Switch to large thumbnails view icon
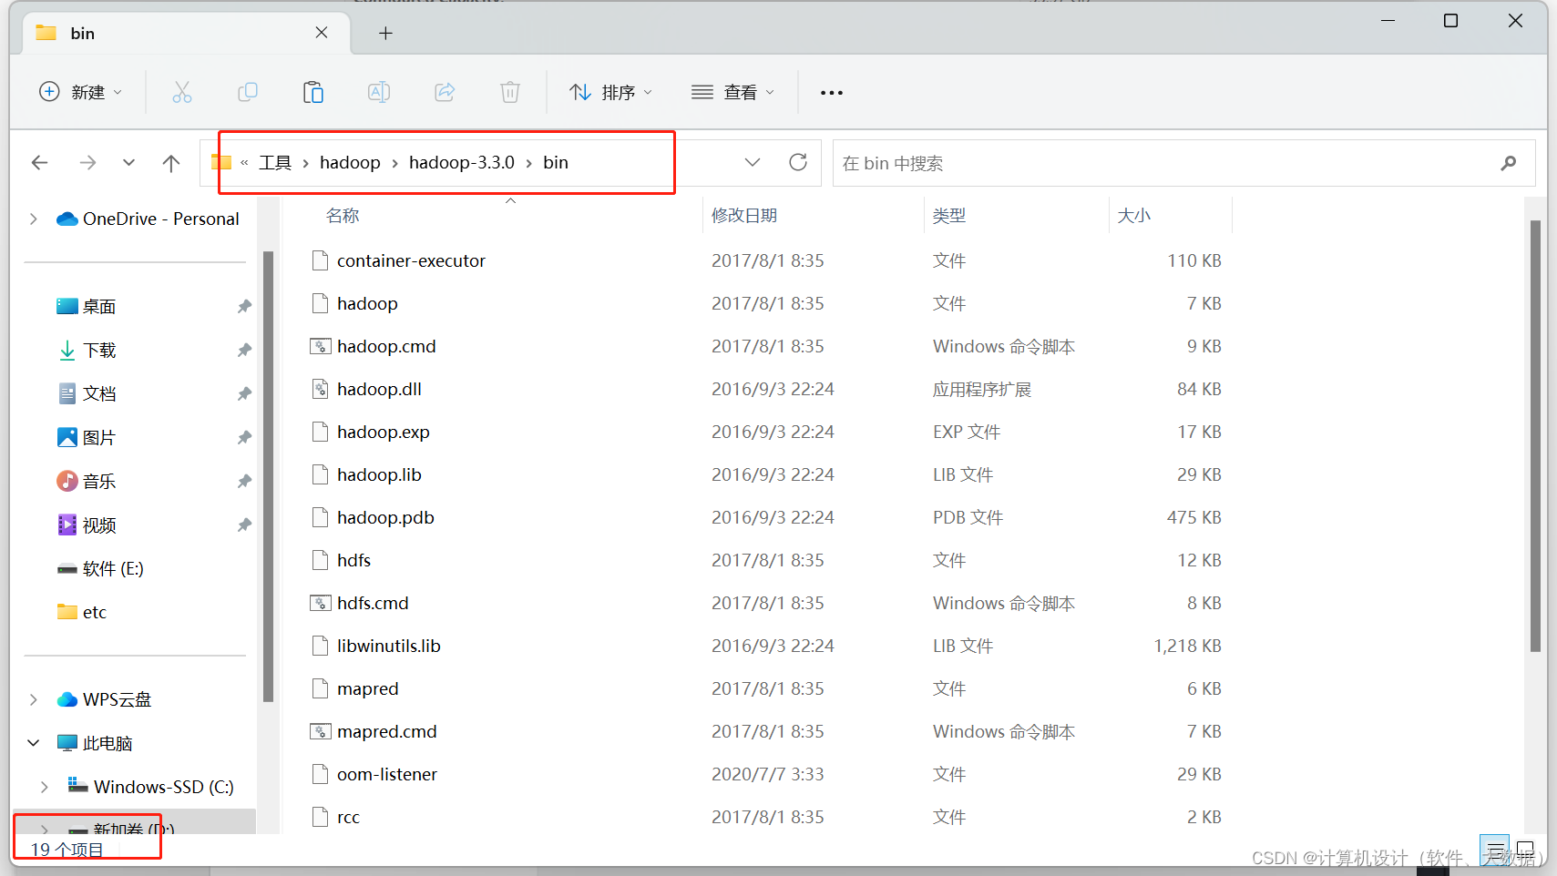 [1525, 851]
